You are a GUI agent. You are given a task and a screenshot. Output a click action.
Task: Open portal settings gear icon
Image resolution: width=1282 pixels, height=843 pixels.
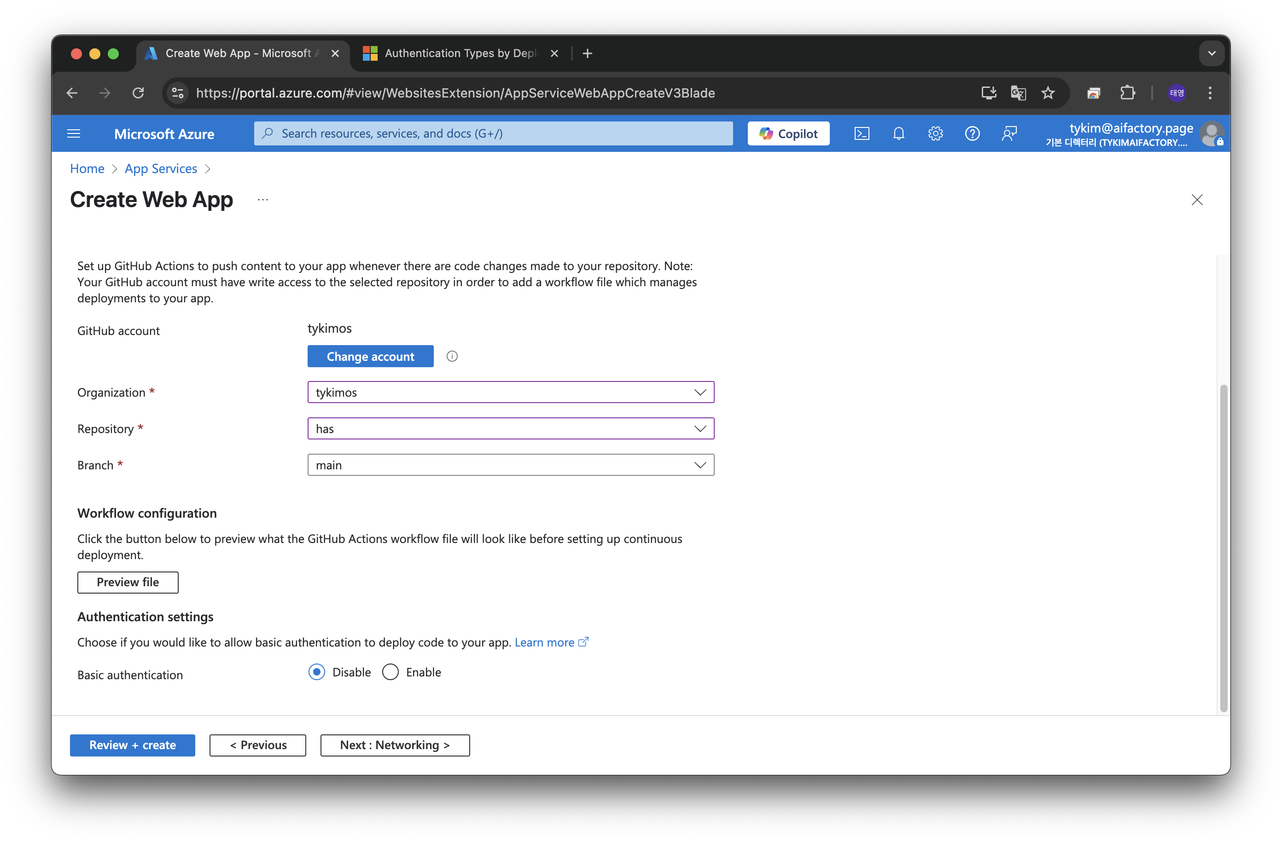click(935, 133)
